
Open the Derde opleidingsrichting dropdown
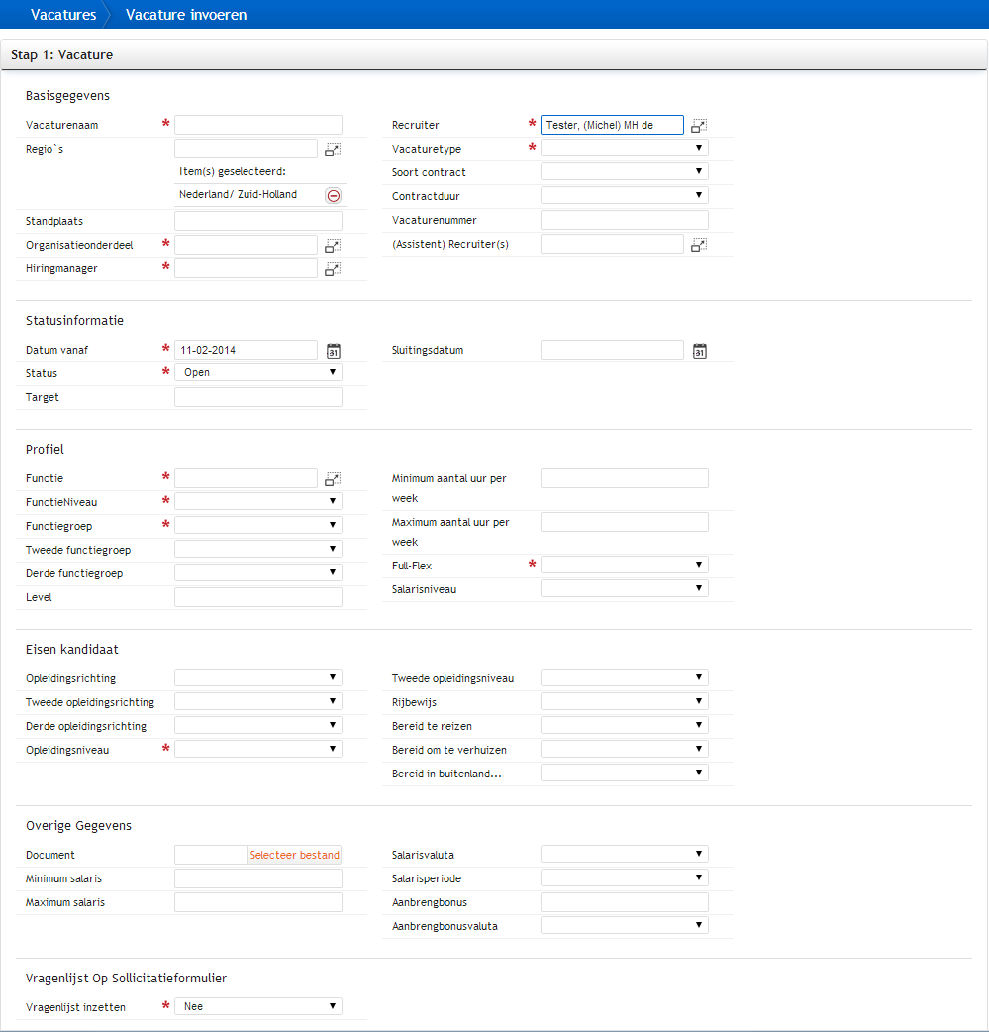[258, 725]
